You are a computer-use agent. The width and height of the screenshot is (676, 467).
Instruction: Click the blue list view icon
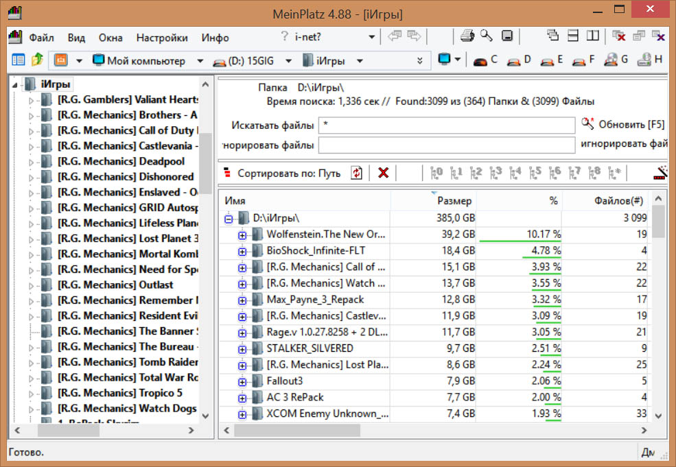(18, 60)
